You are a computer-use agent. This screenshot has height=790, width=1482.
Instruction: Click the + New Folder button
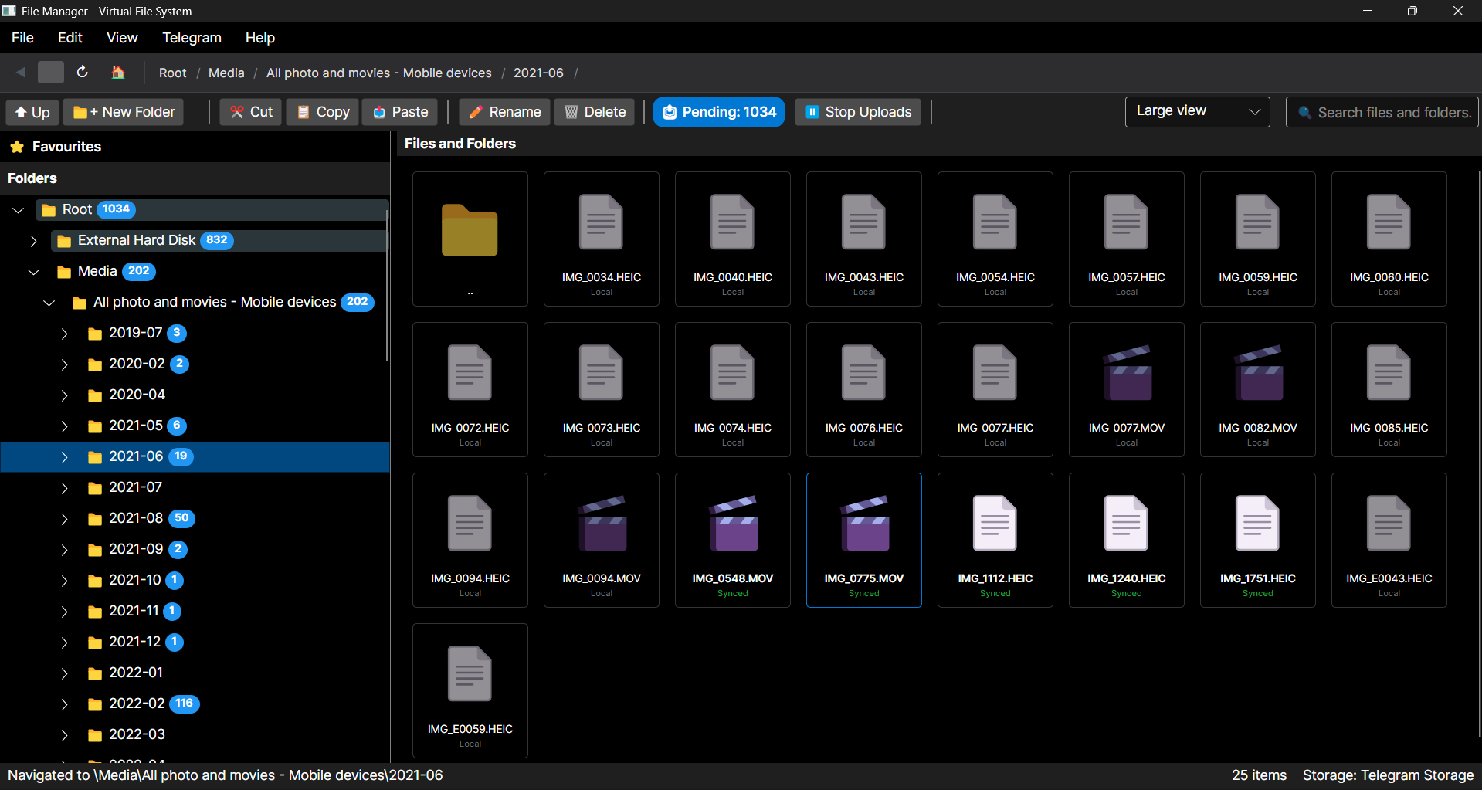(x=123, y=112)
